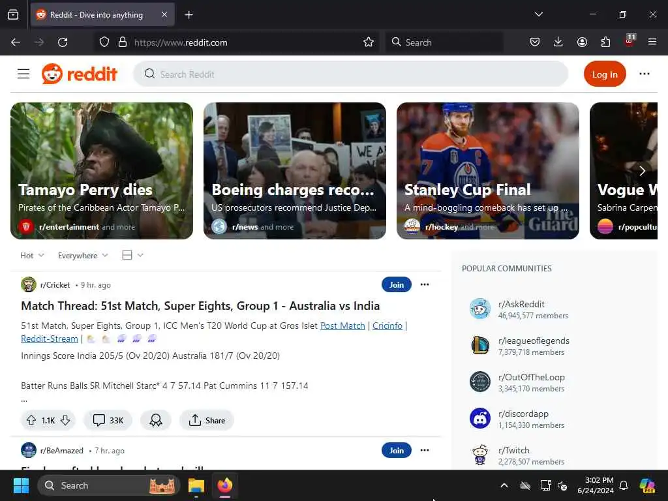Open the card view layout dropdown
Screen dimensions: 668x501
[x=132, y=255]
